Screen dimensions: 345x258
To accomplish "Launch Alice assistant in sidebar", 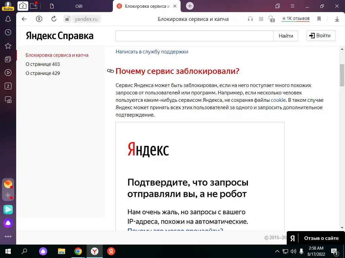I will pos(8,223).
